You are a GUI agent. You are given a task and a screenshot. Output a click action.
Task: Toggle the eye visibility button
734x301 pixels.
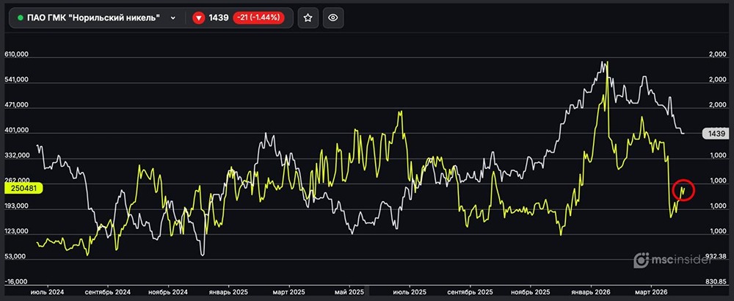pos(333,18)
